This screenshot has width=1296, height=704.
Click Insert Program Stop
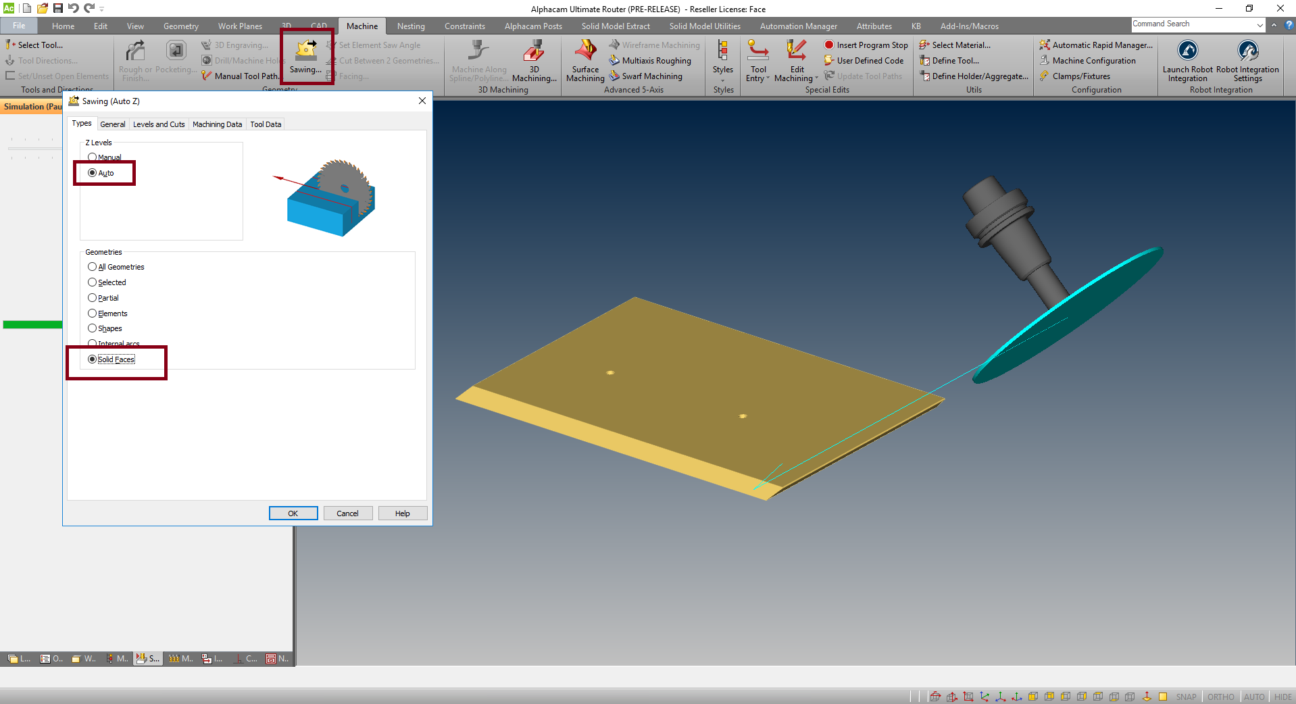866,45
